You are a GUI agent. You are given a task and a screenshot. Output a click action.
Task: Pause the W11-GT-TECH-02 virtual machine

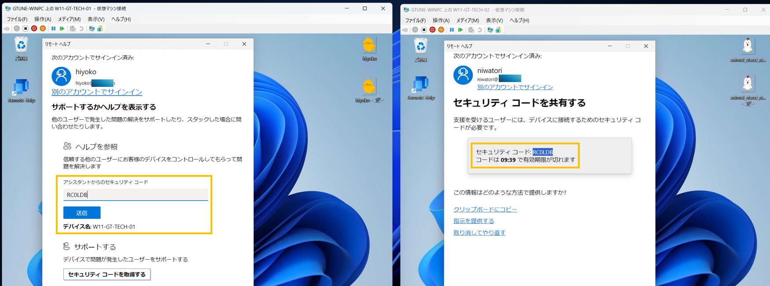click(x=452, y=30)
